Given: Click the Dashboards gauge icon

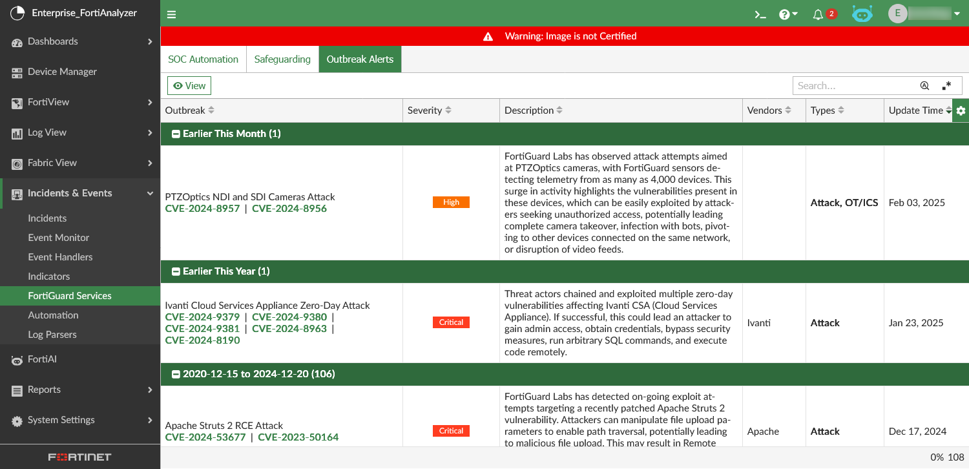Looking at the screenshot, I should [17, 42].
